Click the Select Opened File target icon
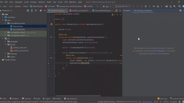Screen dimensions: 184x103 (x=28, y=11)
